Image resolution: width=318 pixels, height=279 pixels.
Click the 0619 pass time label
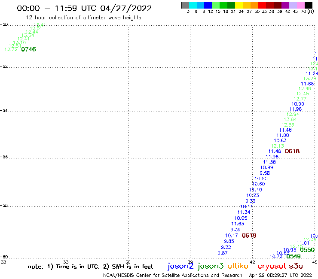tap(249, 236)
